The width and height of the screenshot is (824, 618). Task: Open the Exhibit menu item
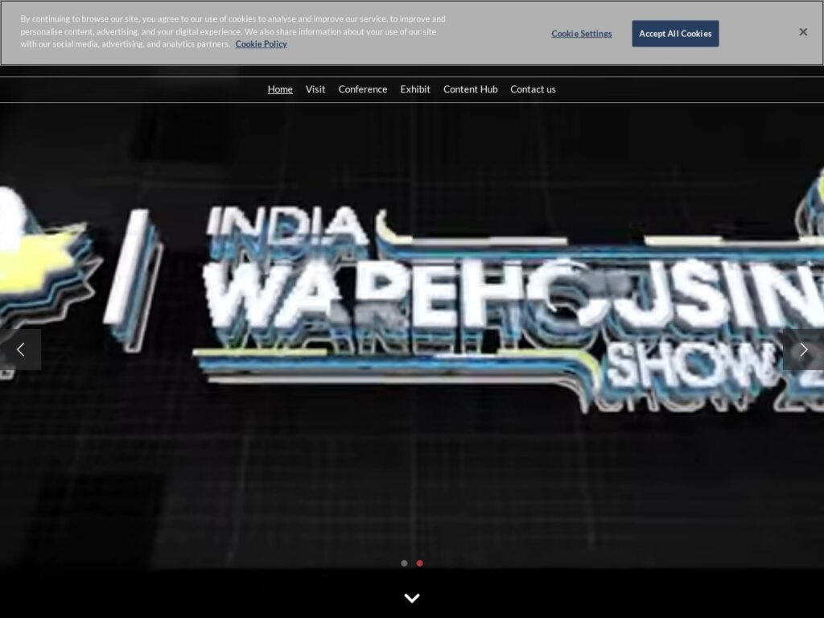point(415,89)
